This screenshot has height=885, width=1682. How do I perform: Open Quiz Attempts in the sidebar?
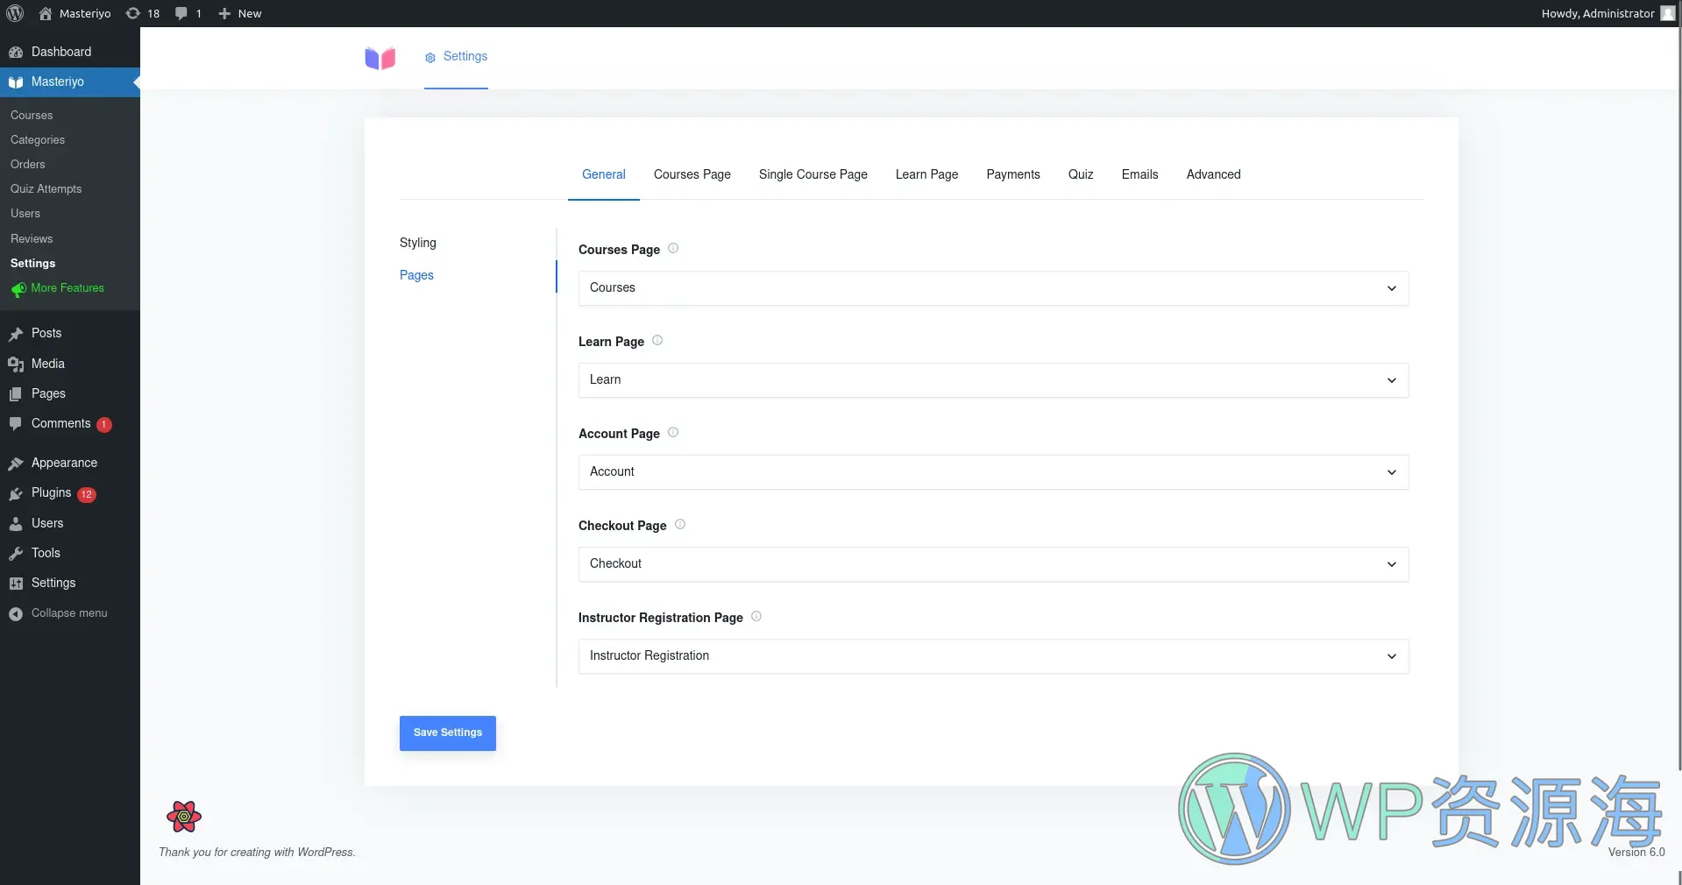[46, 189]
